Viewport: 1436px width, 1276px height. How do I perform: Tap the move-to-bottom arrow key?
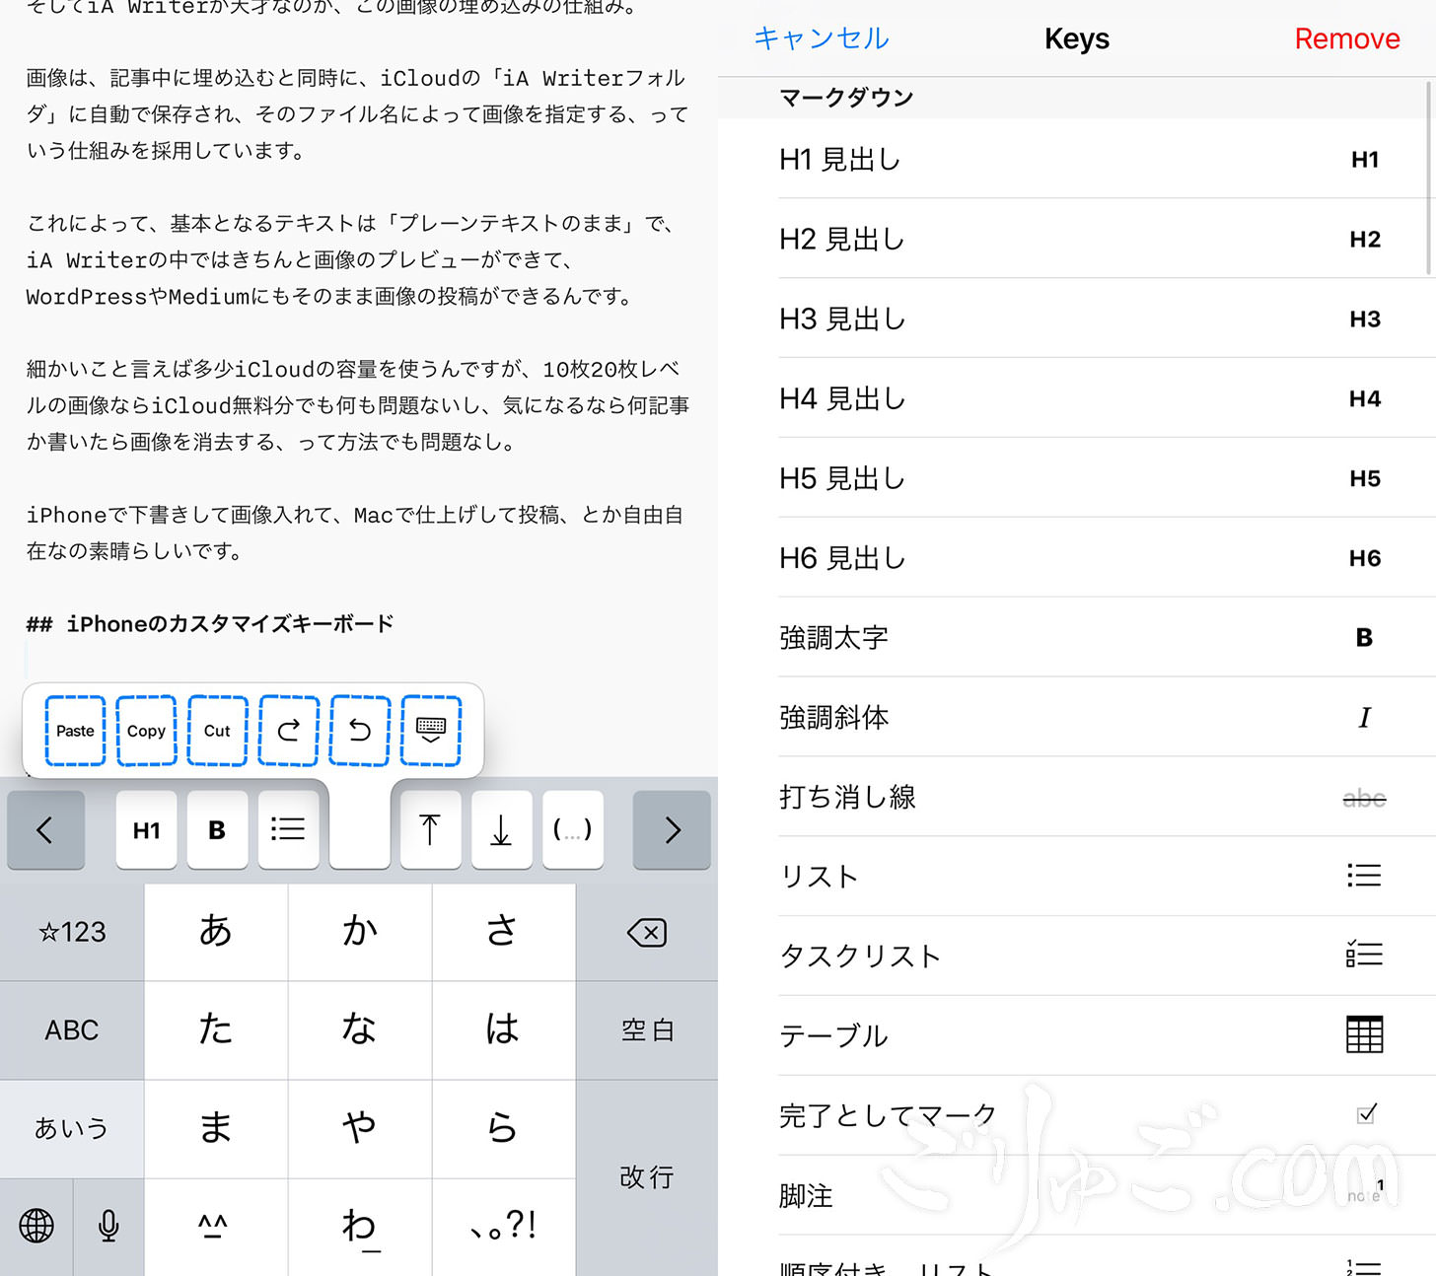pyautogui.click(x=501, y=829)
